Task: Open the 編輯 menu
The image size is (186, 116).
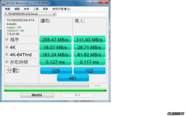Action: click(17, 9)
